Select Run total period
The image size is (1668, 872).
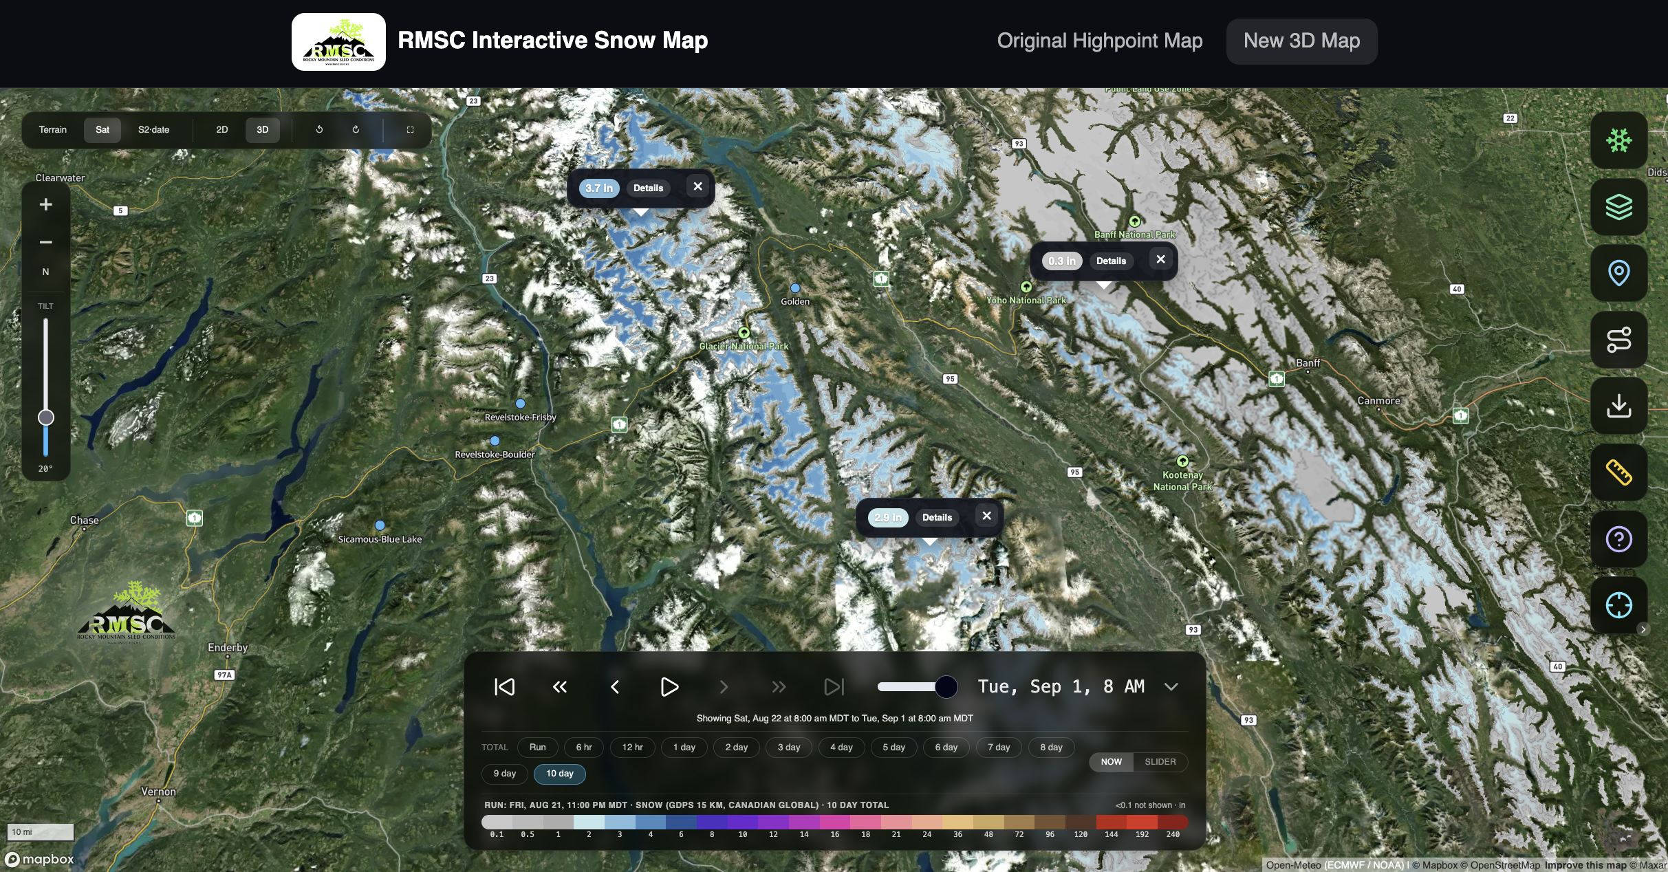(538, 748)
